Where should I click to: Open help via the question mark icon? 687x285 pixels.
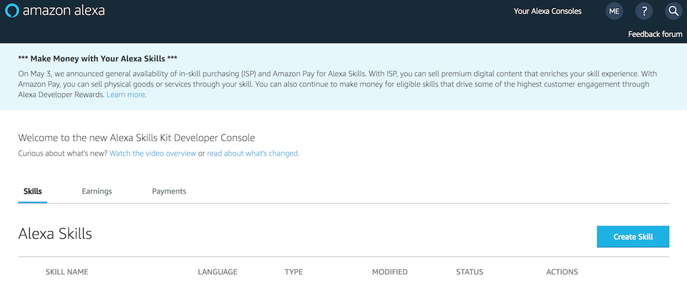(x=644, y=11)
